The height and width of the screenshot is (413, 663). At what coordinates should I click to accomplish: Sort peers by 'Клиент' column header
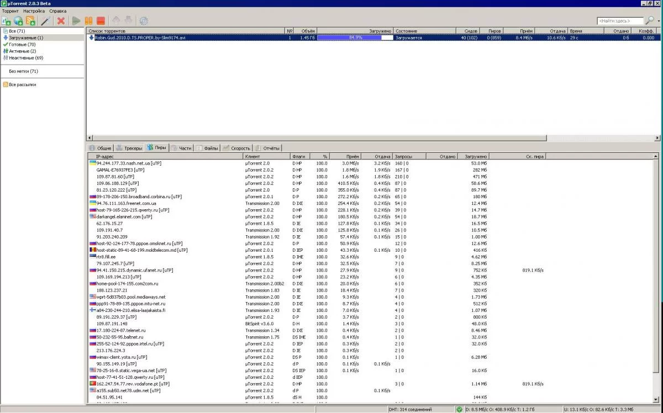click(267, 157)
